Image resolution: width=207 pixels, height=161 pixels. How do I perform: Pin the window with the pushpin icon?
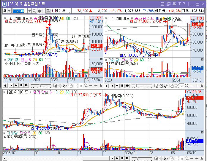pos(174,4)
